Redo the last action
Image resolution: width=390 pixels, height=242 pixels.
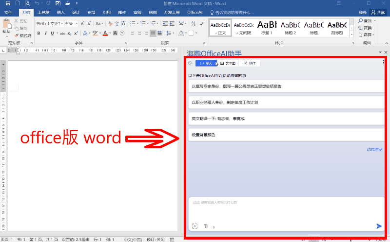tap(48, 3)
